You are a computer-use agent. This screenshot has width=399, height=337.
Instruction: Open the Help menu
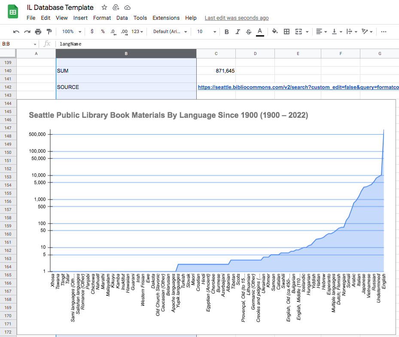tap(191, 18)
